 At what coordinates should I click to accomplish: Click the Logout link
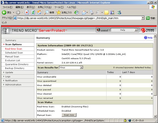[104, 30]
